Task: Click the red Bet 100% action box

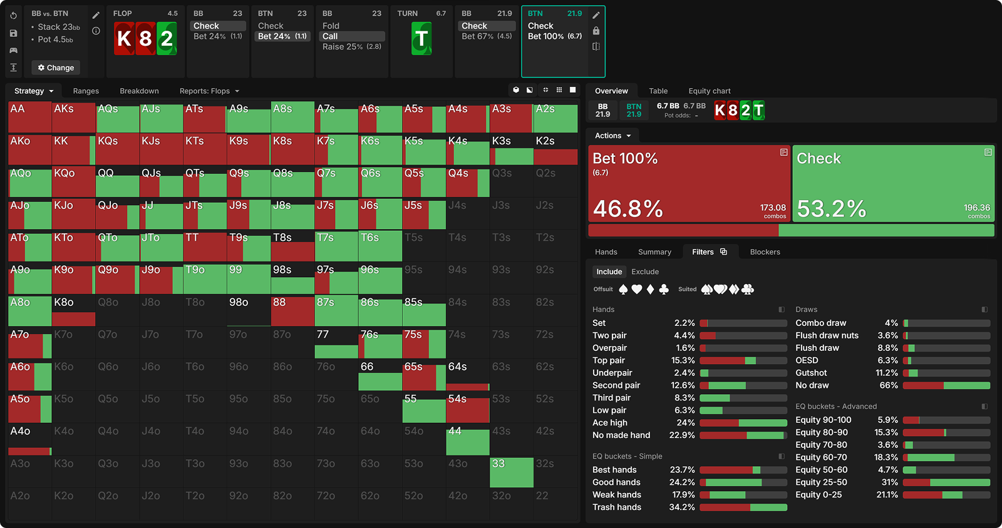Action: (689, 184)
